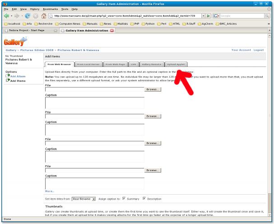Toggle the Summary caption checkbox
This screenshot has width=274, height=224.
124,199
